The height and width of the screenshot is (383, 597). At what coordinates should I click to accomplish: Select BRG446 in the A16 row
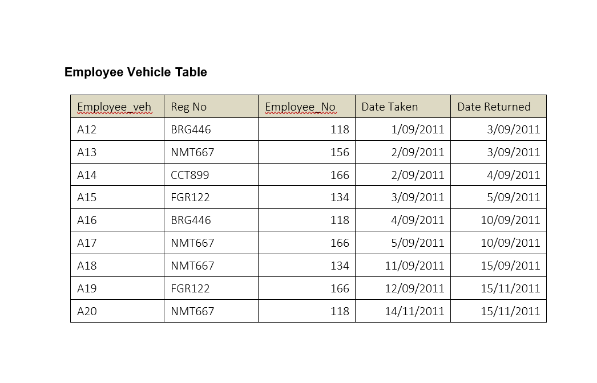[x=211, y=220]
